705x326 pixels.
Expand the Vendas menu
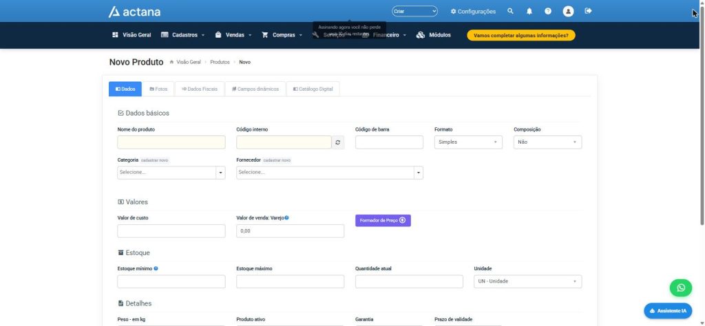pos(233,35)
